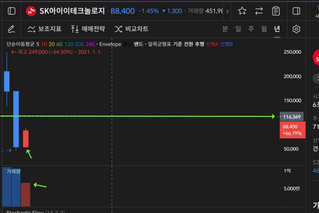The image size is (319, 213).
Task: Expand ticker info with chevron arrow
Action: pos(227,11)
